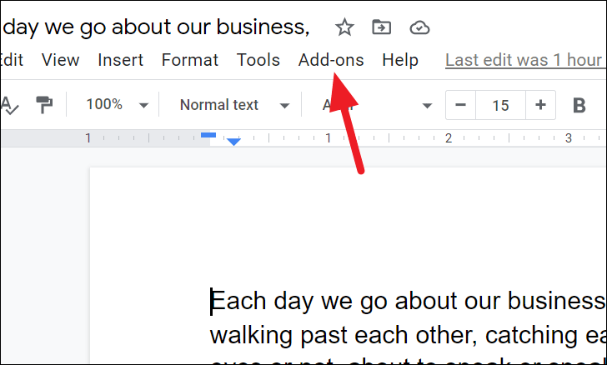Toggle Bold formatting
This screenshot has width=607, height=365.
pyautogui.click(x=579, y=105)
